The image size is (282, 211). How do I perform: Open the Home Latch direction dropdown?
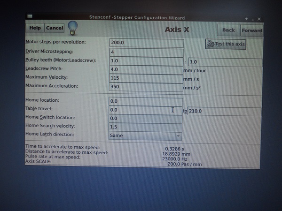[x=145, y=136]
